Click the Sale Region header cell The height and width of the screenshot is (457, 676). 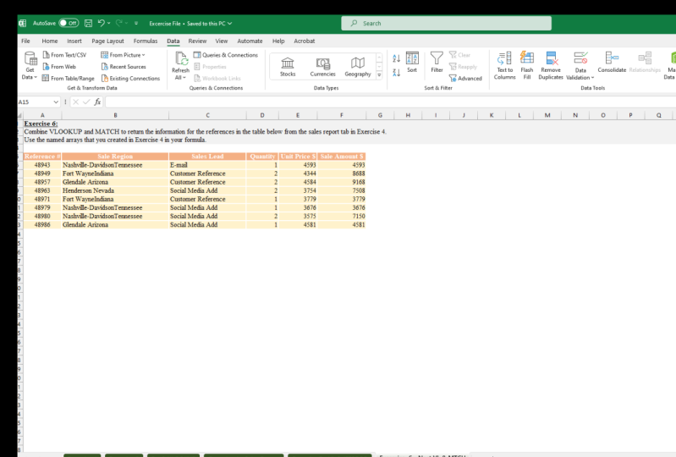point(115,156)
